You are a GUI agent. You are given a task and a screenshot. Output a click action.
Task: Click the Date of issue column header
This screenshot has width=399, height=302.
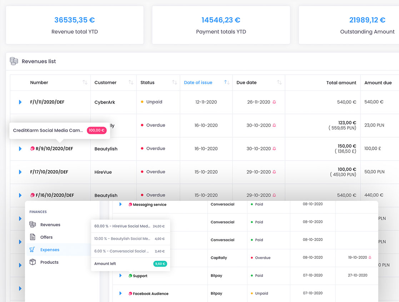198,83
